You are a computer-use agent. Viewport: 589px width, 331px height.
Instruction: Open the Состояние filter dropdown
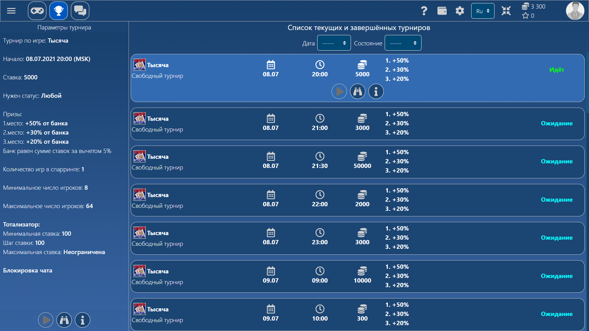(403, 43)
